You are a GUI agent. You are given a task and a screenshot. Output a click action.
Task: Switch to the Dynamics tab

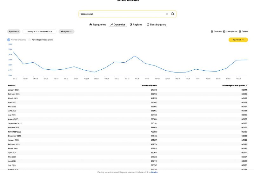point(118,24)
